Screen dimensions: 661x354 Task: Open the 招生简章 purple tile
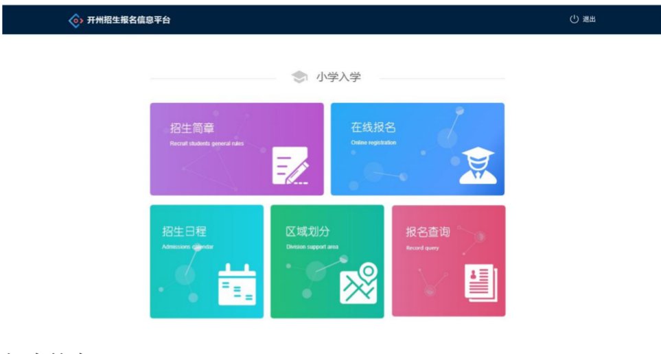(x=237, y=149)
